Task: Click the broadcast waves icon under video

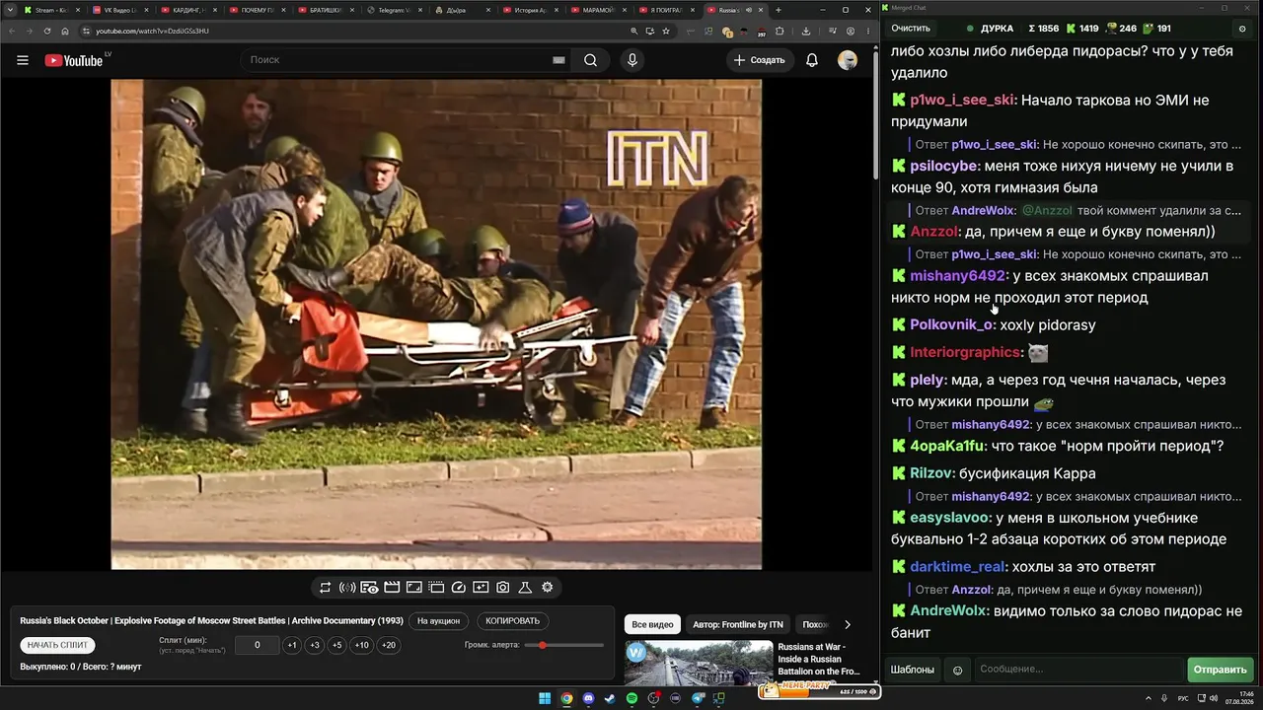Action: coord(347,587)
